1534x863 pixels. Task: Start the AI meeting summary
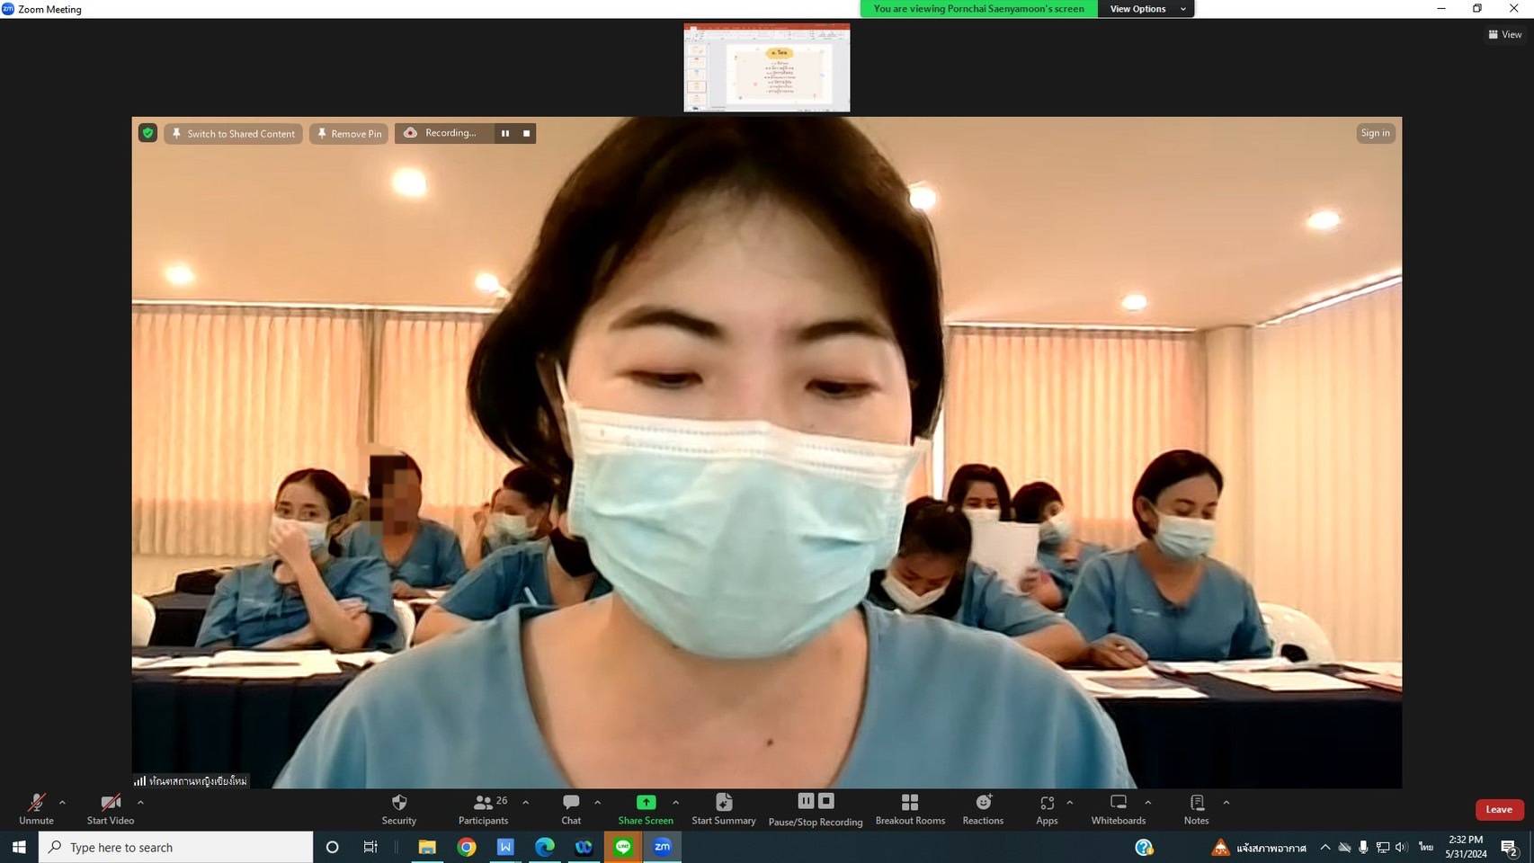coord(723,803)
